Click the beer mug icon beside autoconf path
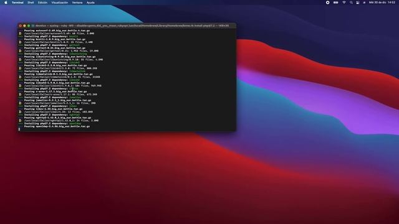Viewport: 399px width, 224px height. tap(20, 33)
